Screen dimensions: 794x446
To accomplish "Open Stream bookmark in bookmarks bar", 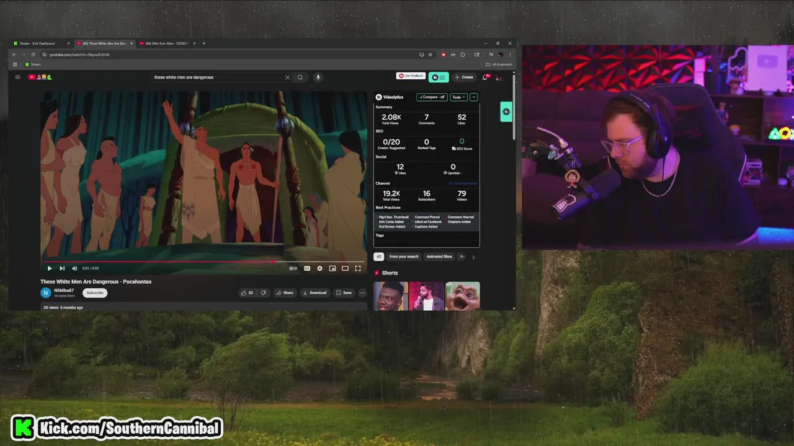I will tap(33, 64).
